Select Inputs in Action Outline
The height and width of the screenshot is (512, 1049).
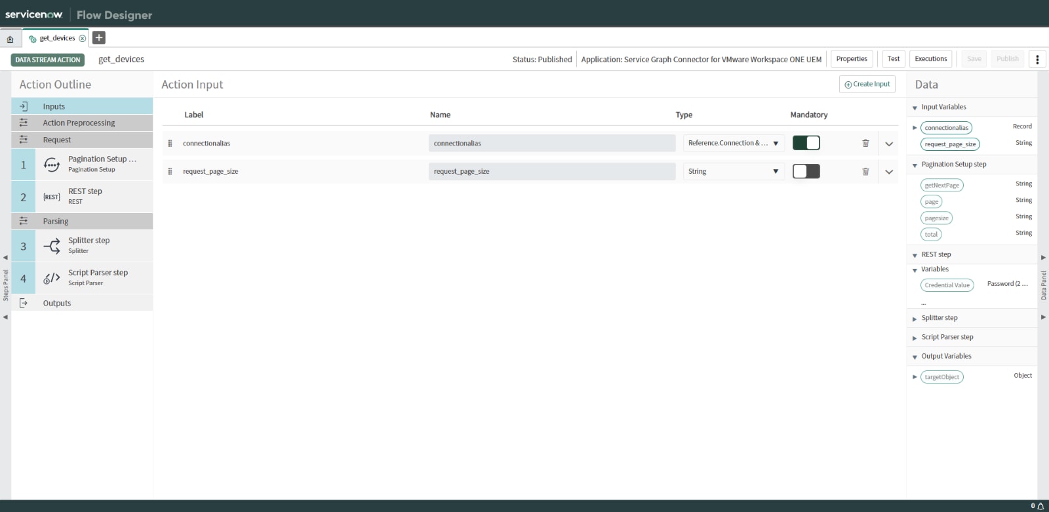(82, 106)
